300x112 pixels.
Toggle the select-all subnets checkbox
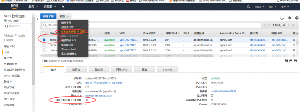point(44,33)
